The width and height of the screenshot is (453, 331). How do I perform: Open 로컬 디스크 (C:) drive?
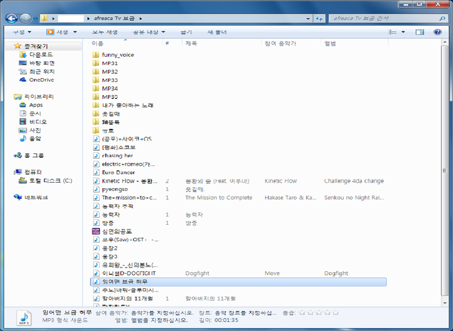click(45, 181)
